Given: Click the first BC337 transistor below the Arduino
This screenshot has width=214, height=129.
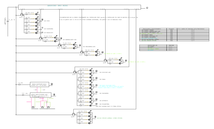Looking at the screenshot, I should coord(22,15).
